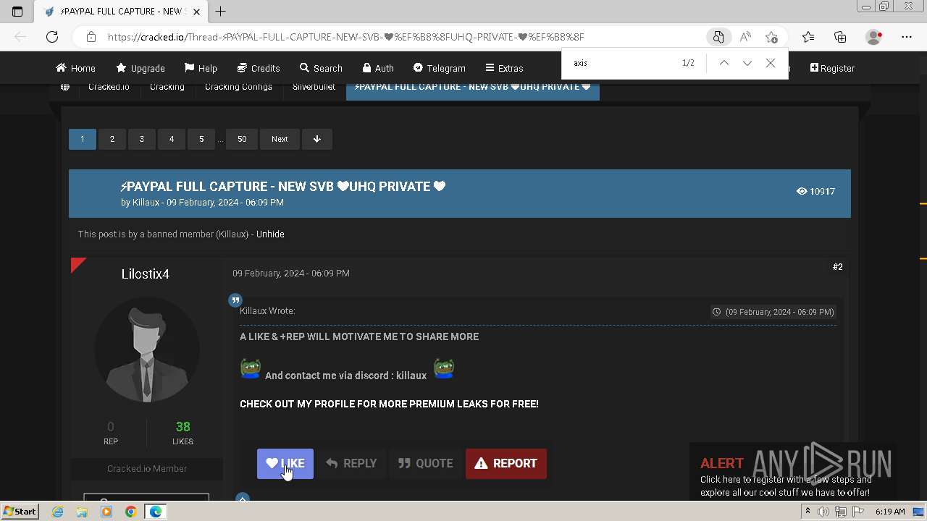Viewport: 927px width, 521px height.
Task: Show hidden system tray icons
Action: 808,512
